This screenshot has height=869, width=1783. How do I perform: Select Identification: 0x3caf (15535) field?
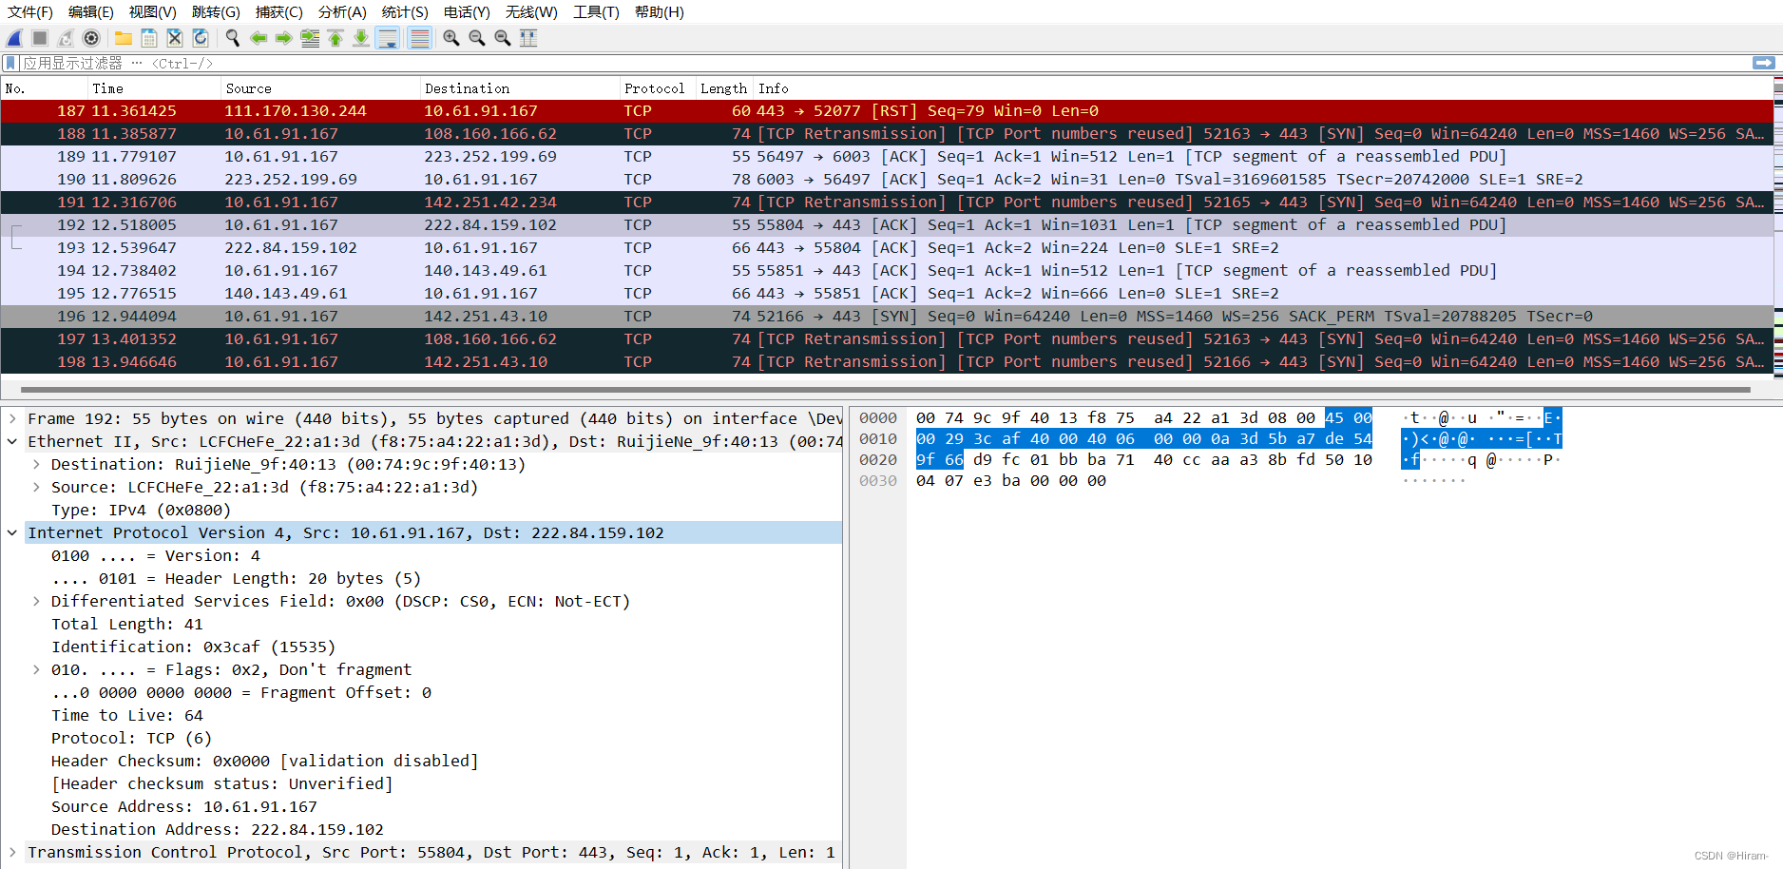point(193,647)
